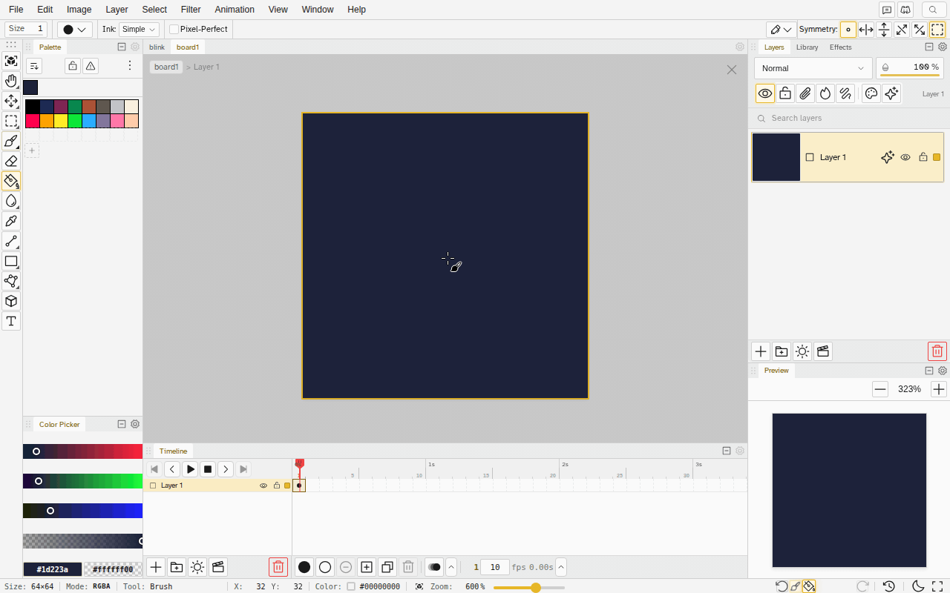Screen dimensions: 950x593
Task: Select the Line tool
Action: click(x=11, y=241)
